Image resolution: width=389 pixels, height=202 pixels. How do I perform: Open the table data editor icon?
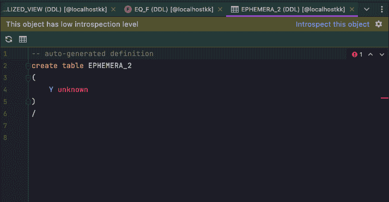pos(23,39)
